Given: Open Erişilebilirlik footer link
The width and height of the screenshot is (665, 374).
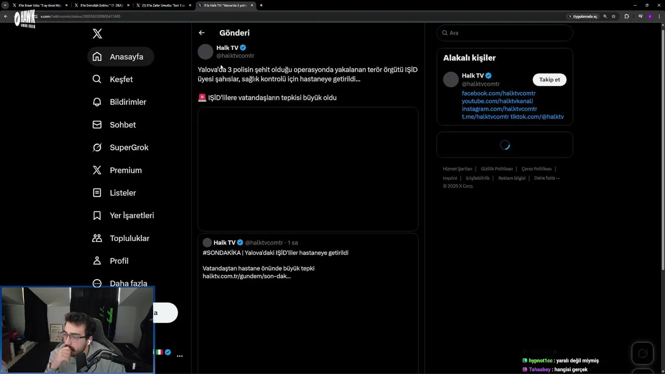Looking at the screenshot, I should (478, 178).
